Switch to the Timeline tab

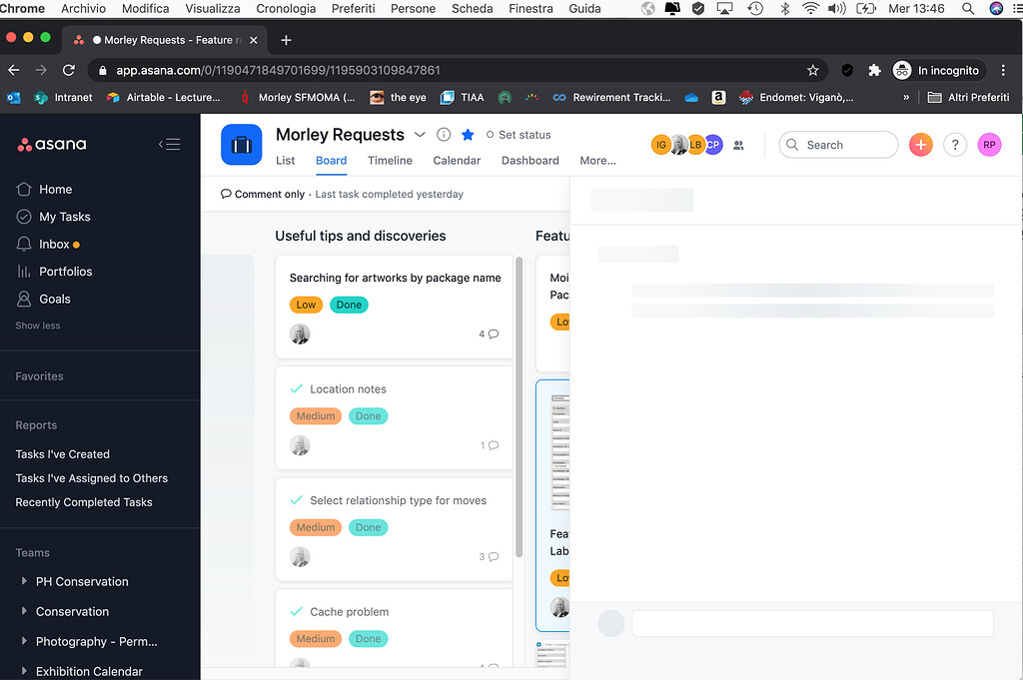tap(389, 160)
